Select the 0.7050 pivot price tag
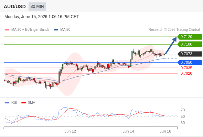The image size is (203, 137). click(190, 63)
